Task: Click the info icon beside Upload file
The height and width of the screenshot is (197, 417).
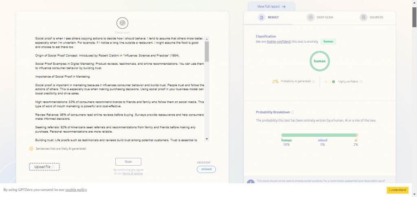Action: (53, 167)
